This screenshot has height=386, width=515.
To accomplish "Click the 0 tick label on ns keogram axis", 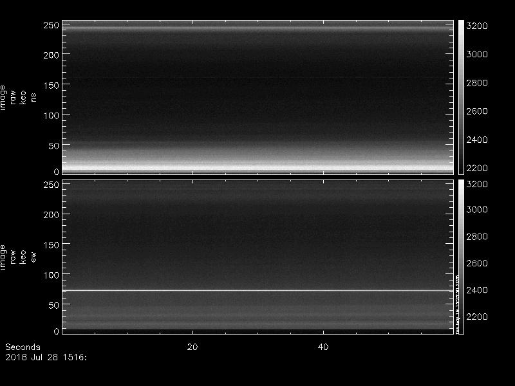I will tap(57, 171).
